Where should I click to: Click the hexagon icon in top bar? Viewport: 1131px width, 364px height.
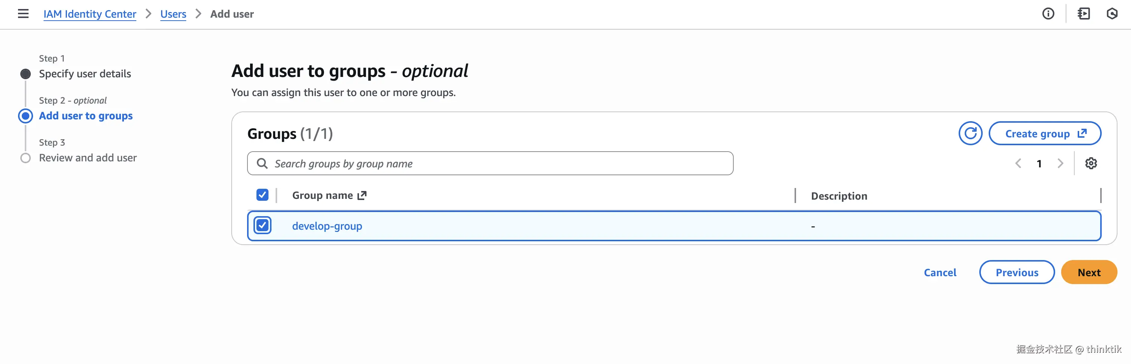pos(1112,14)
